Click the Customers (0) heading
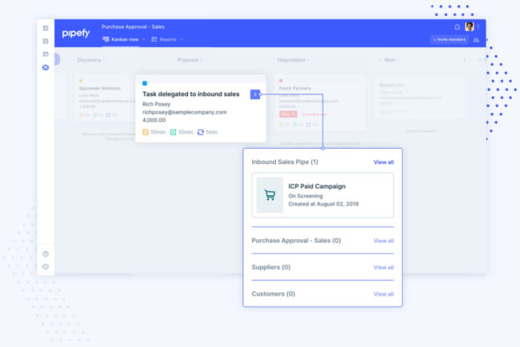Image resolution: width=520 pixels, height=347 pixels. coord(274,293)
